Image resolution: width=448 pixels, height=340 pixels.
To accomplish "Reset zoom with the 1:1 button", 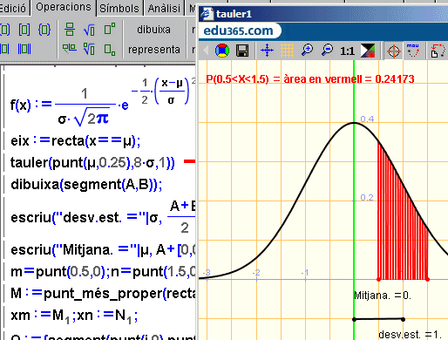I will (347, 51).
